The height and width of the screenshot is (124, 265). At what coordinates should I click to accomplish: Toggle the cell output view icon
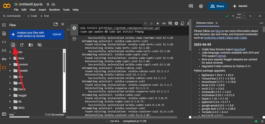(x=74, y=39)
